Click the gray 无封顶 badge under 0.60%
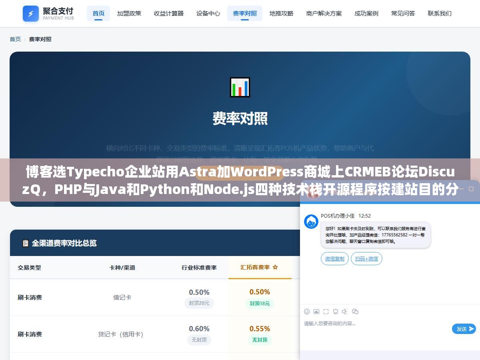The width and height of the screenshot is (480, 360). (199, 340)
